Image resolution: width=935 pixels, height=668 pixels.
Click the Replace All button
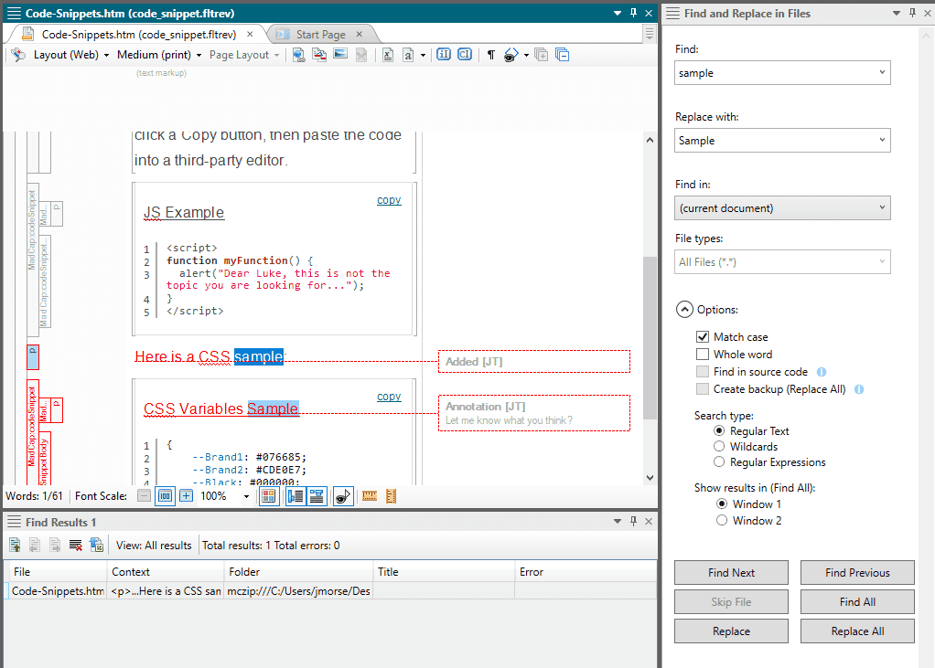pyautogui.click(x=857, y=631)
